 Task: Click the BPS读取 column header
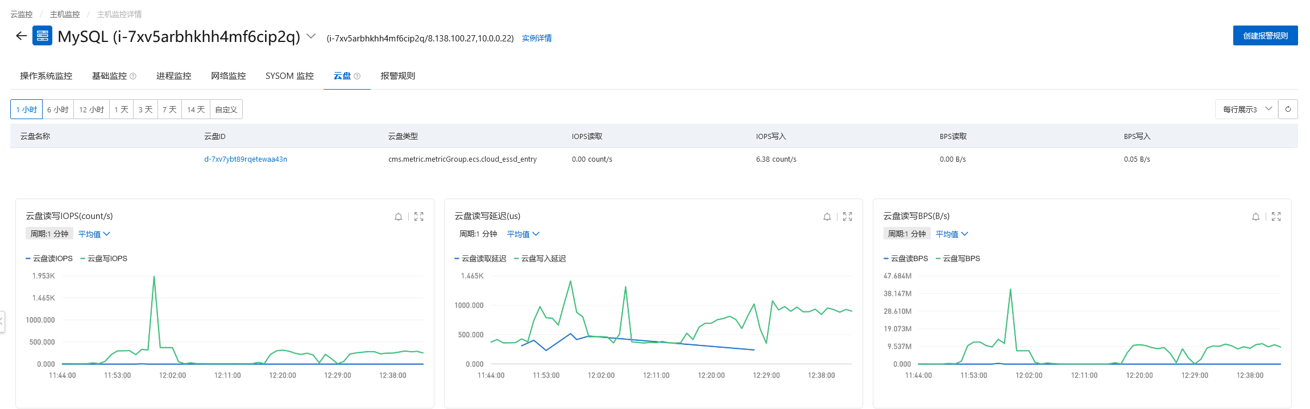tap(954, 137)
